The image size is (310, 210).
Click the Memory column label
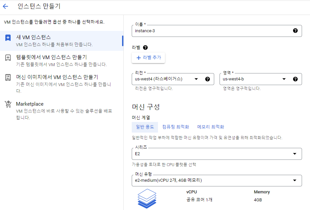pyautogui.click(x=262, y=192)
